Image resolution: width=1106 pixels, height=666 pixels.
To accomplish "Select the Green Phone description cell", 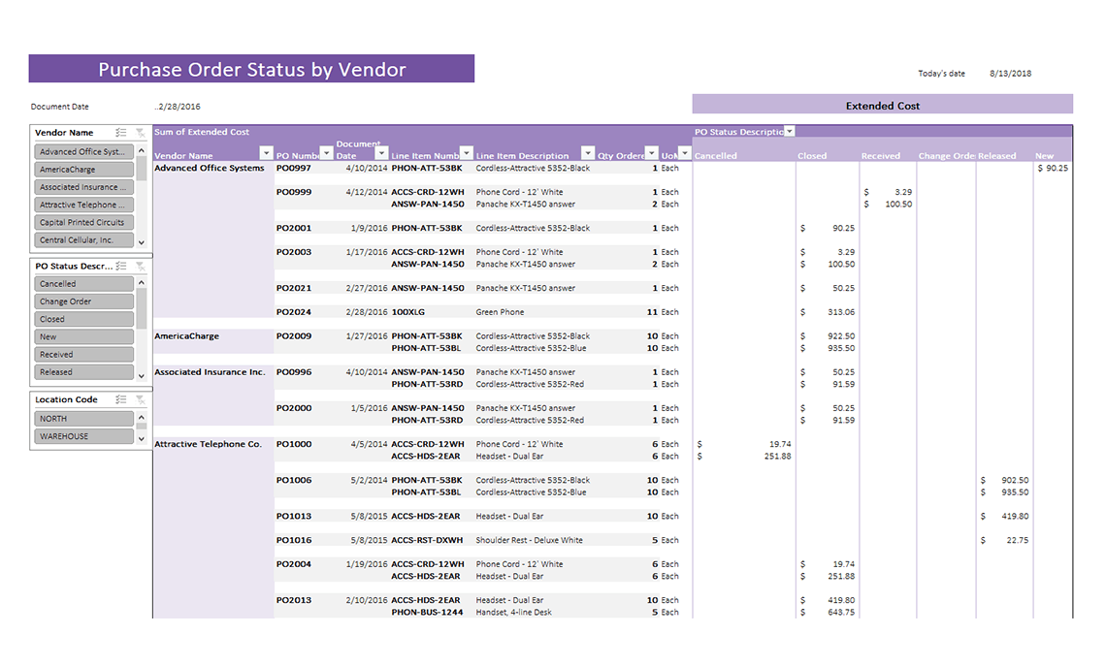I will coord(500,311).
